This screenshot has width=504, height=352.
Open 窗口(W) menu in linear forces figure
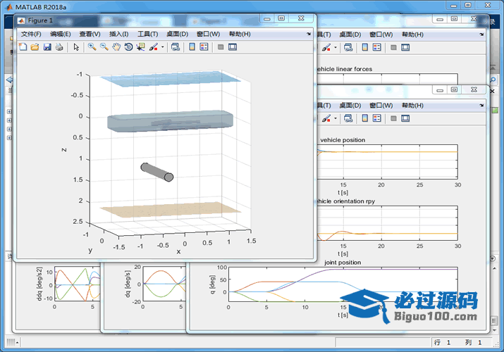point(381,34)
